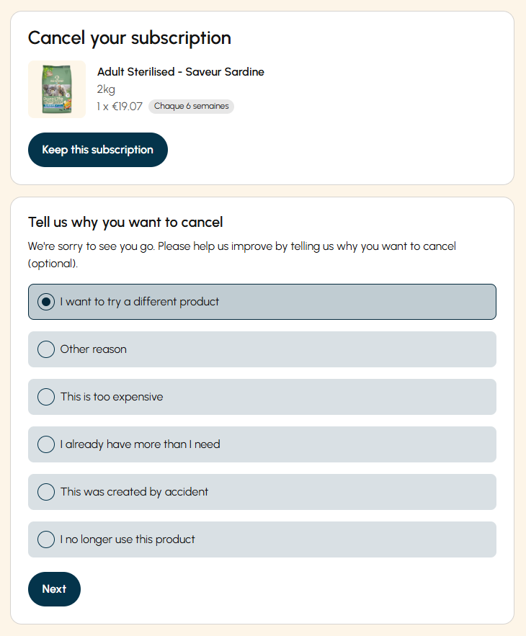The width and height of the screenshot is (526, 636).
Task: Pick the 'This is too expensive' radio circle
Action: [46, 397]
